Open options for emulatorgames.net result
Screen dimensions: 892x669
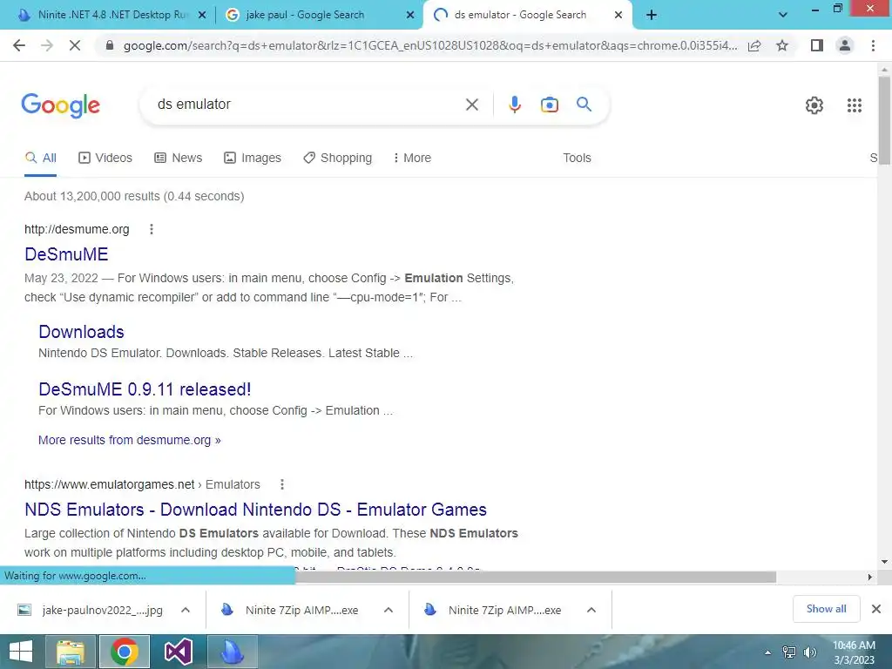coord(282,484)
